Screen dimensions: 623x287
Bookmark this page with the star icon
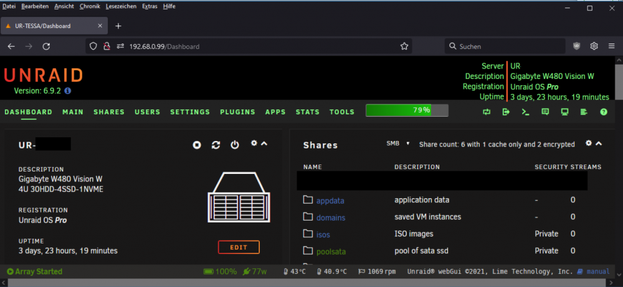[x=404, y=47]
